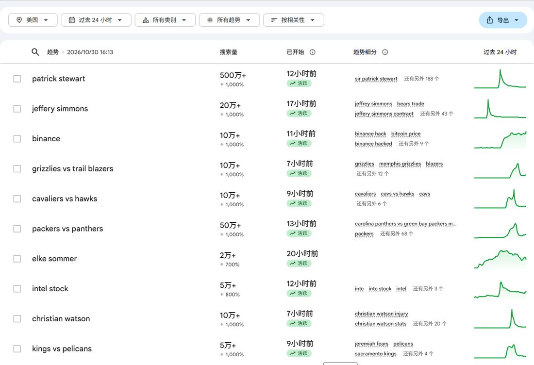Click the share icon on the 导出 button

(490, 20)
